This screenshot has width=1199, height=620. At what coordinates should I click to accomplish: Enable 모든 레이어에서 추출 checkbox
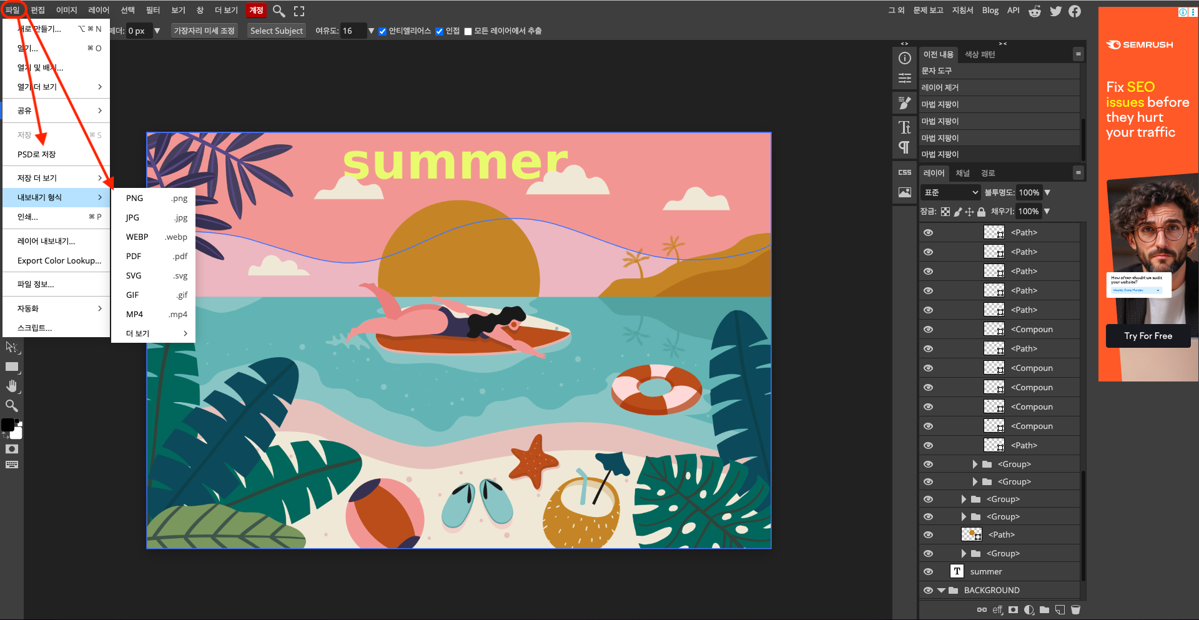(x=468, y=31)
